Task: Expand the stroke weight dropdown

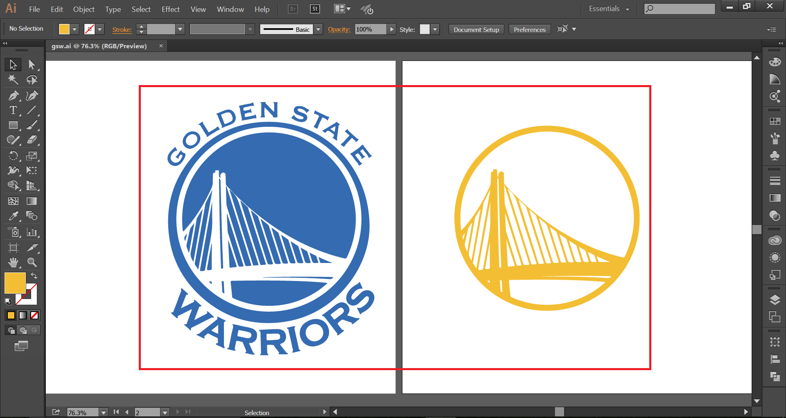Action: [x=180, y=29]
